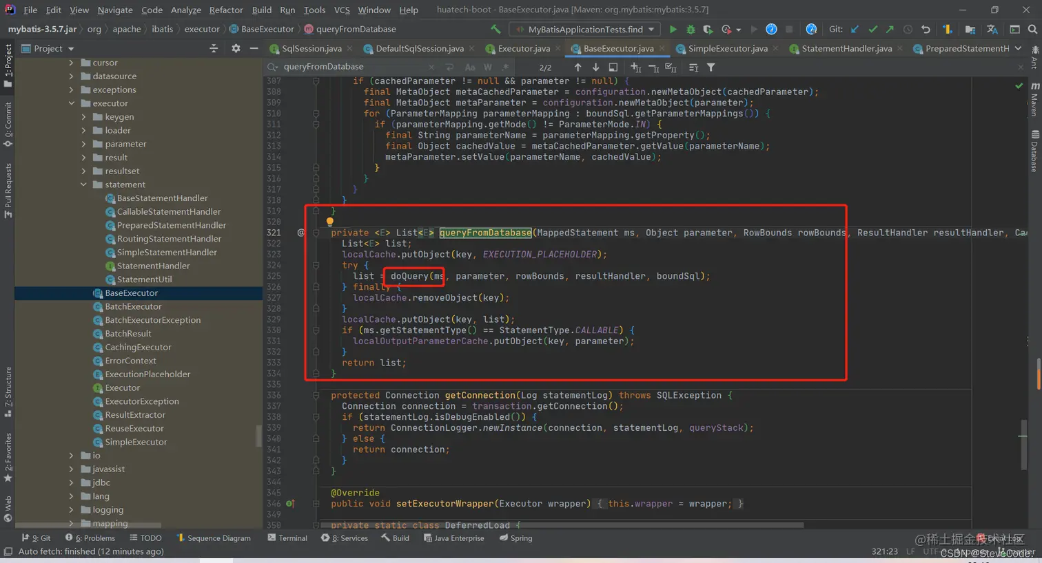Expand the keygen folder
The image size is (1042, 563).
click(84, 117)
